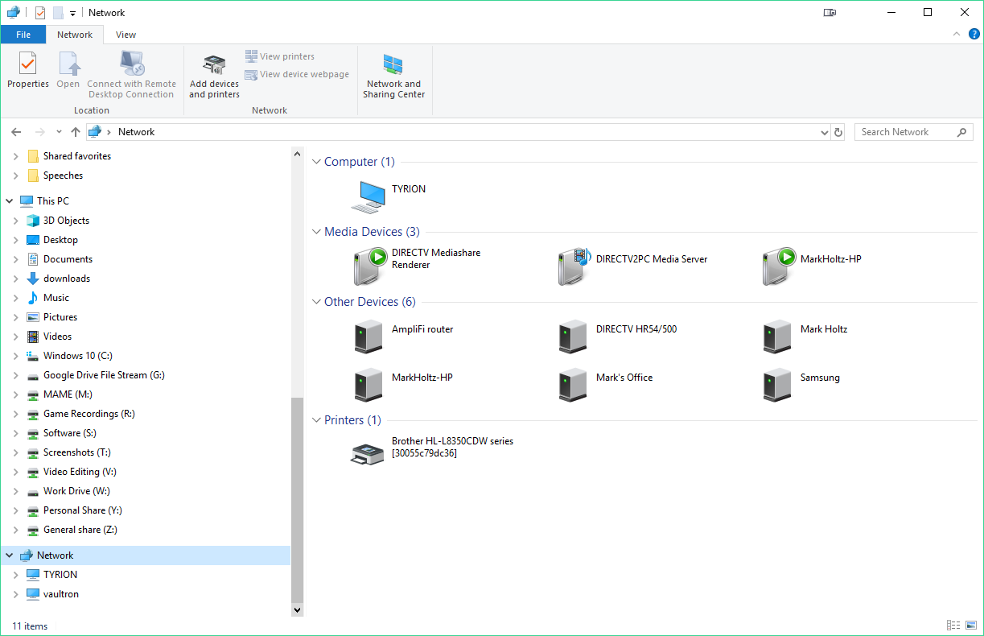Open Screenshots (T:) drive

(77, 452)
